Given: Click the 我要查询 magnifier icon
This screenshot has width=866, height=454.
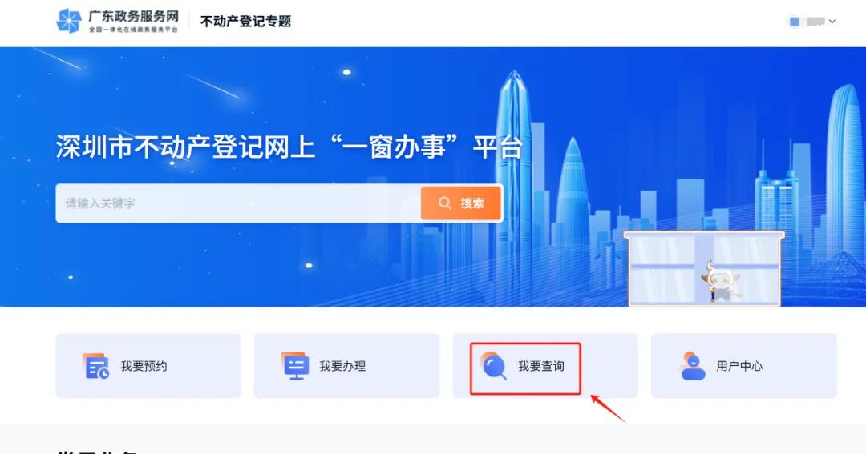Looking at the screenshot, I should [493, 365].
